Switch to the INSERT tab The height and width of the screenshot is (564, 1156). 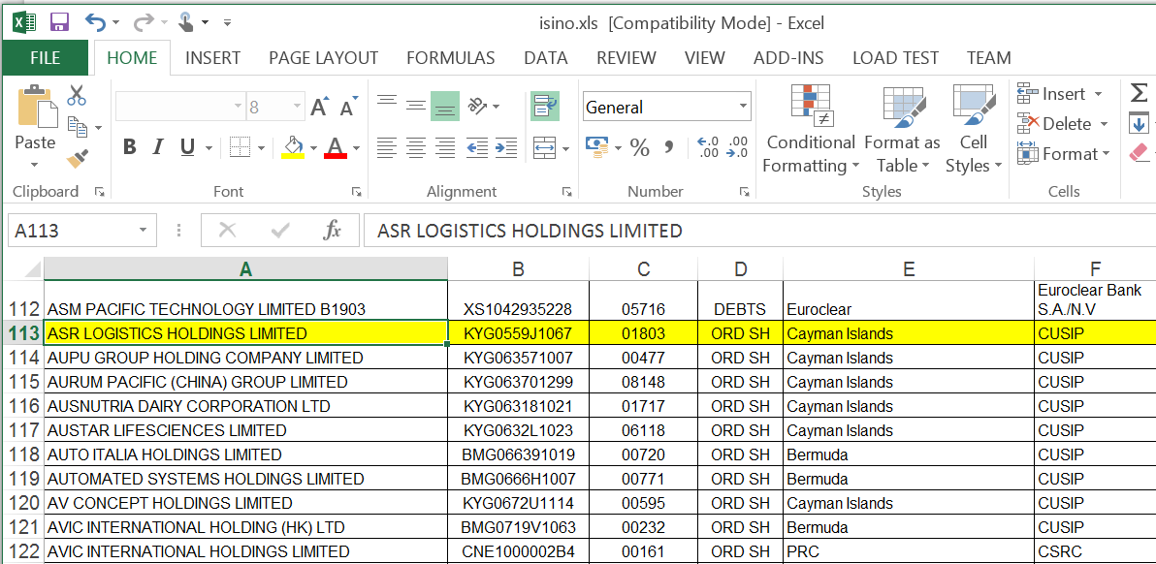click(213, 58)
